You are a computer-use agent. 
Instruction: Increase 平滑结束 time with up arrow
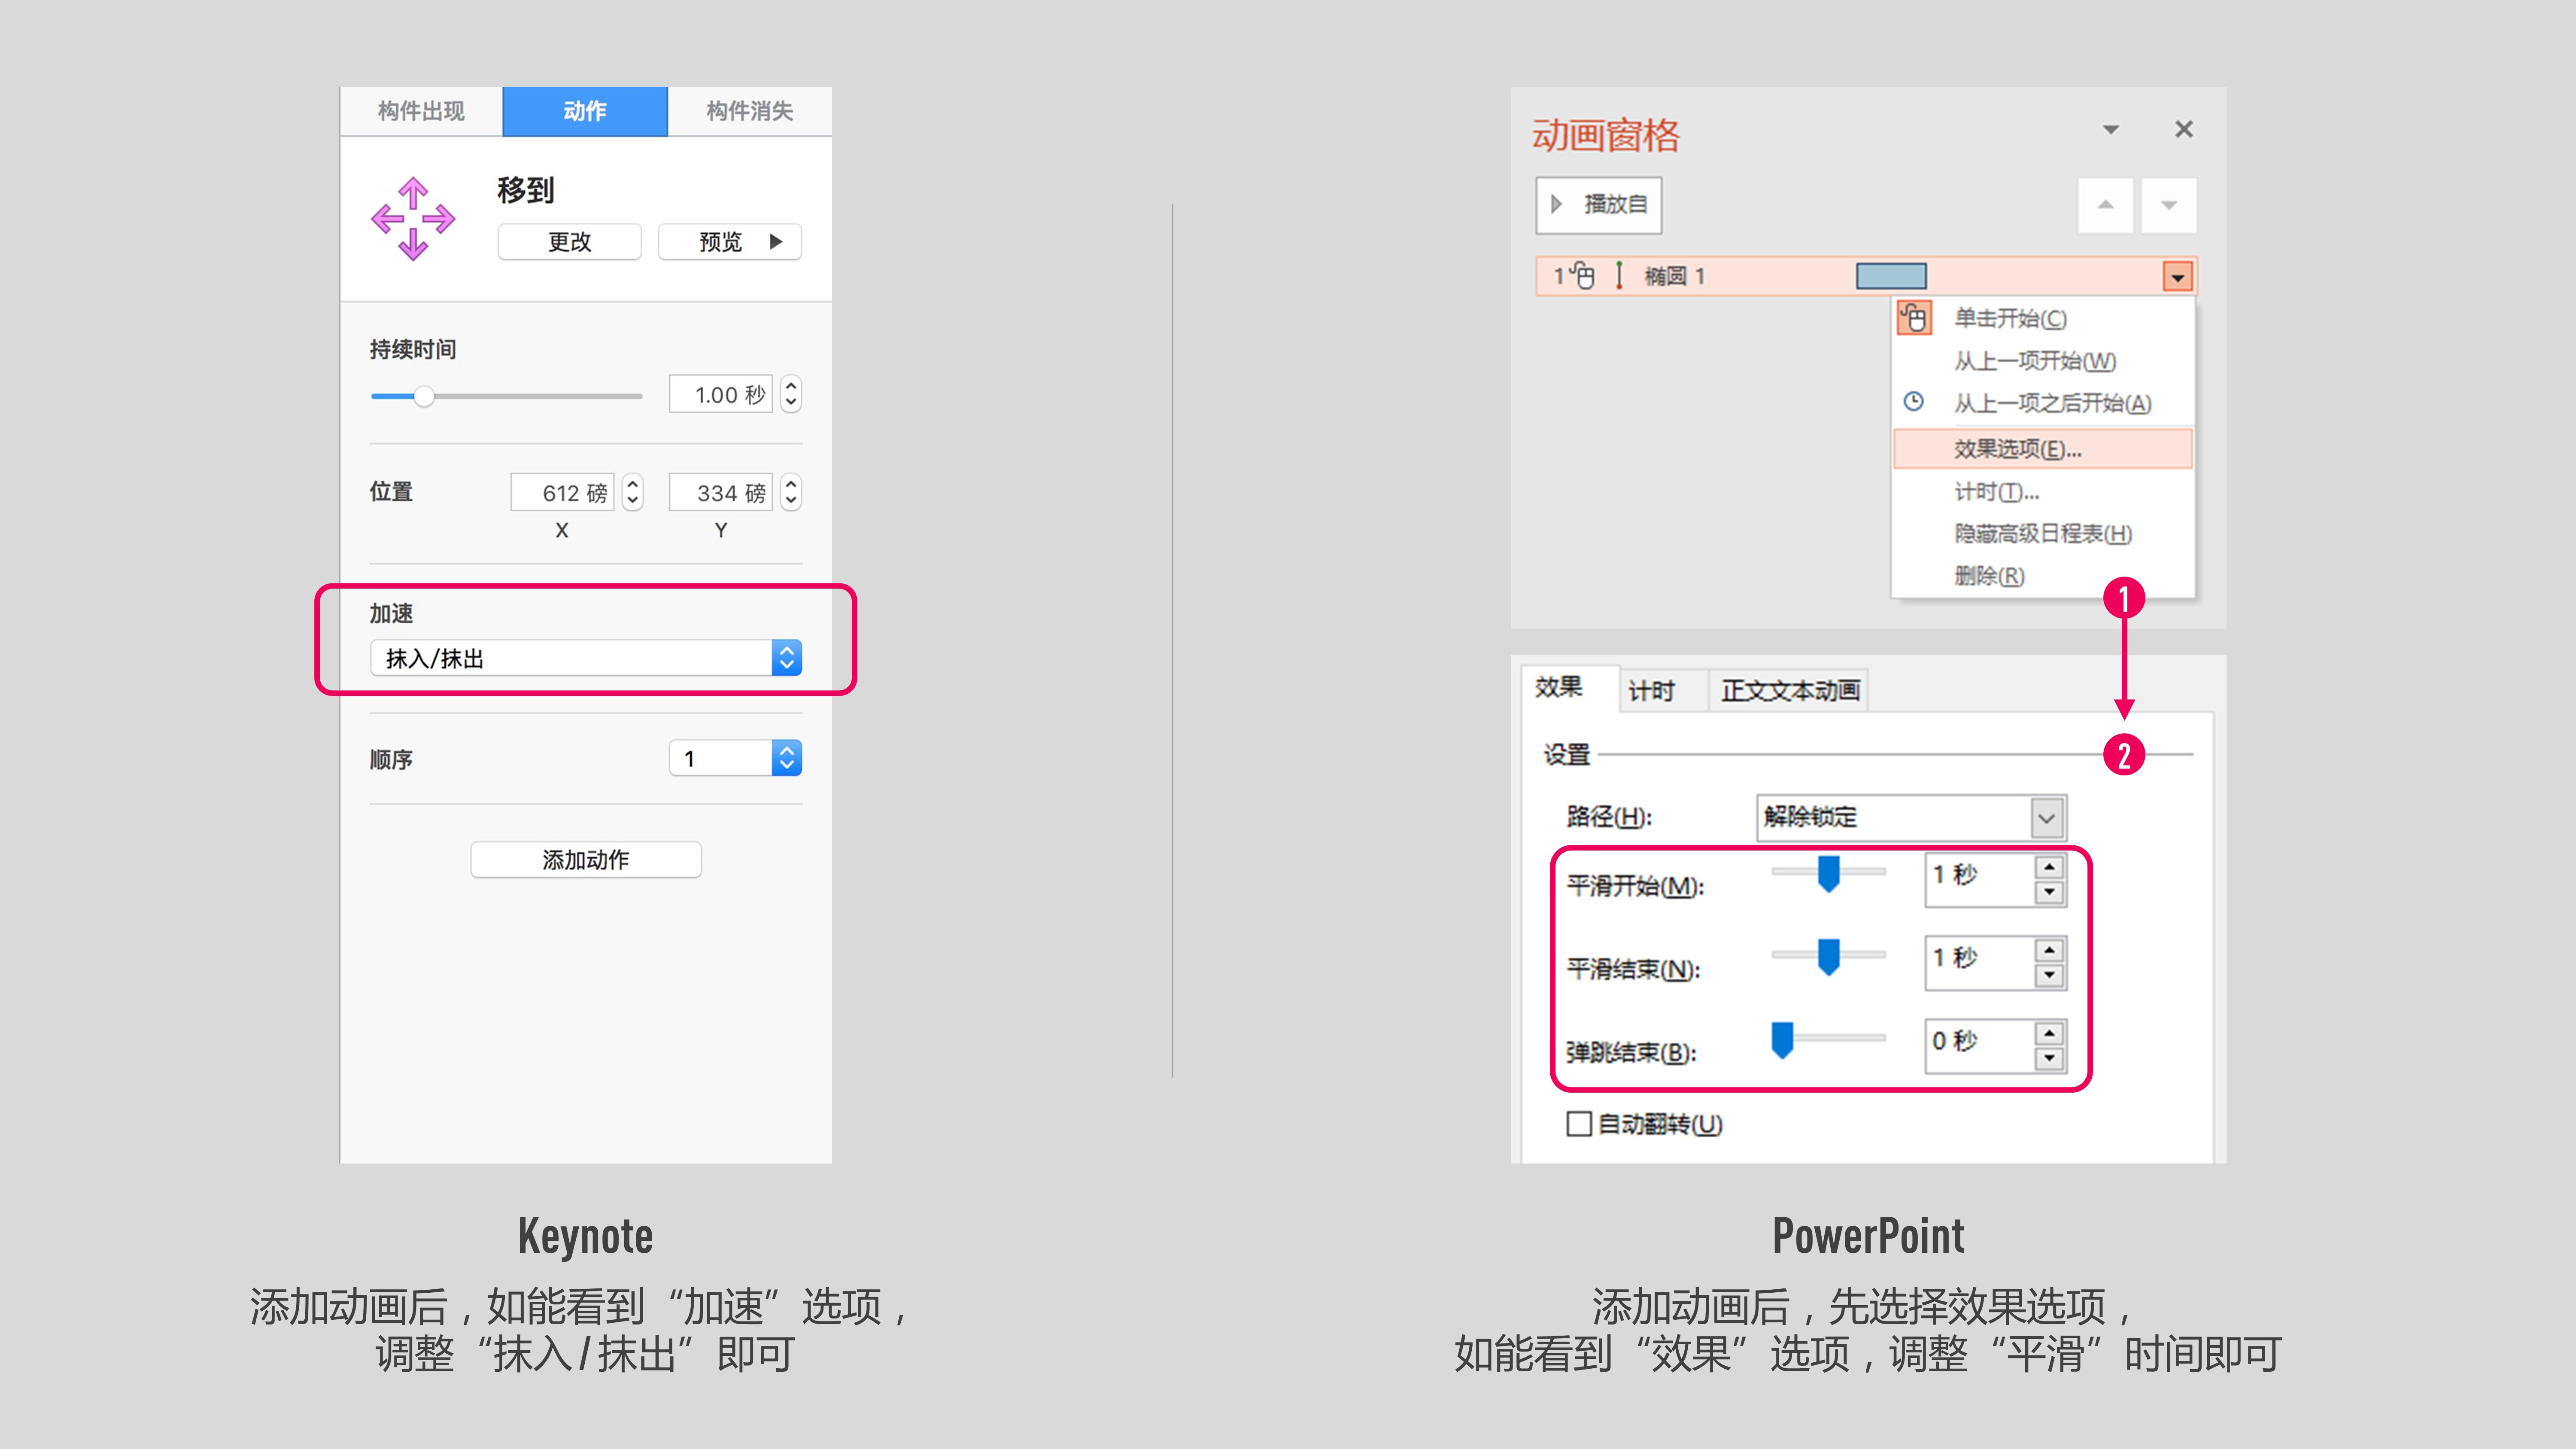coord(2050,950)
